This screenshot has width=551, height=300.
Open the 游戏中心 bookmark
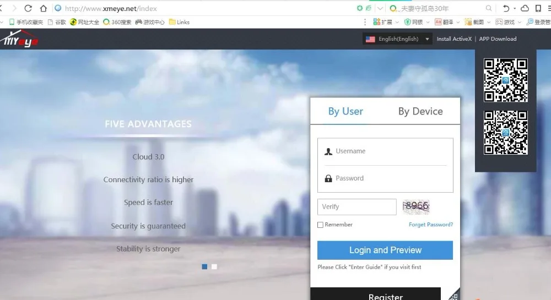pos(150,22)
